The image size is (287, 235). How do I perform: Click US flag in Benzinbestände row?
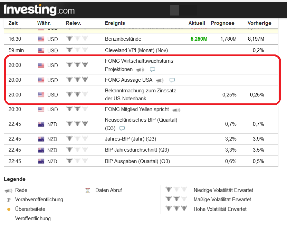41,39
